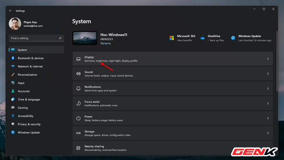
Task: Click the Bluetooth icon in sidebar
Action: click(13, 58)
